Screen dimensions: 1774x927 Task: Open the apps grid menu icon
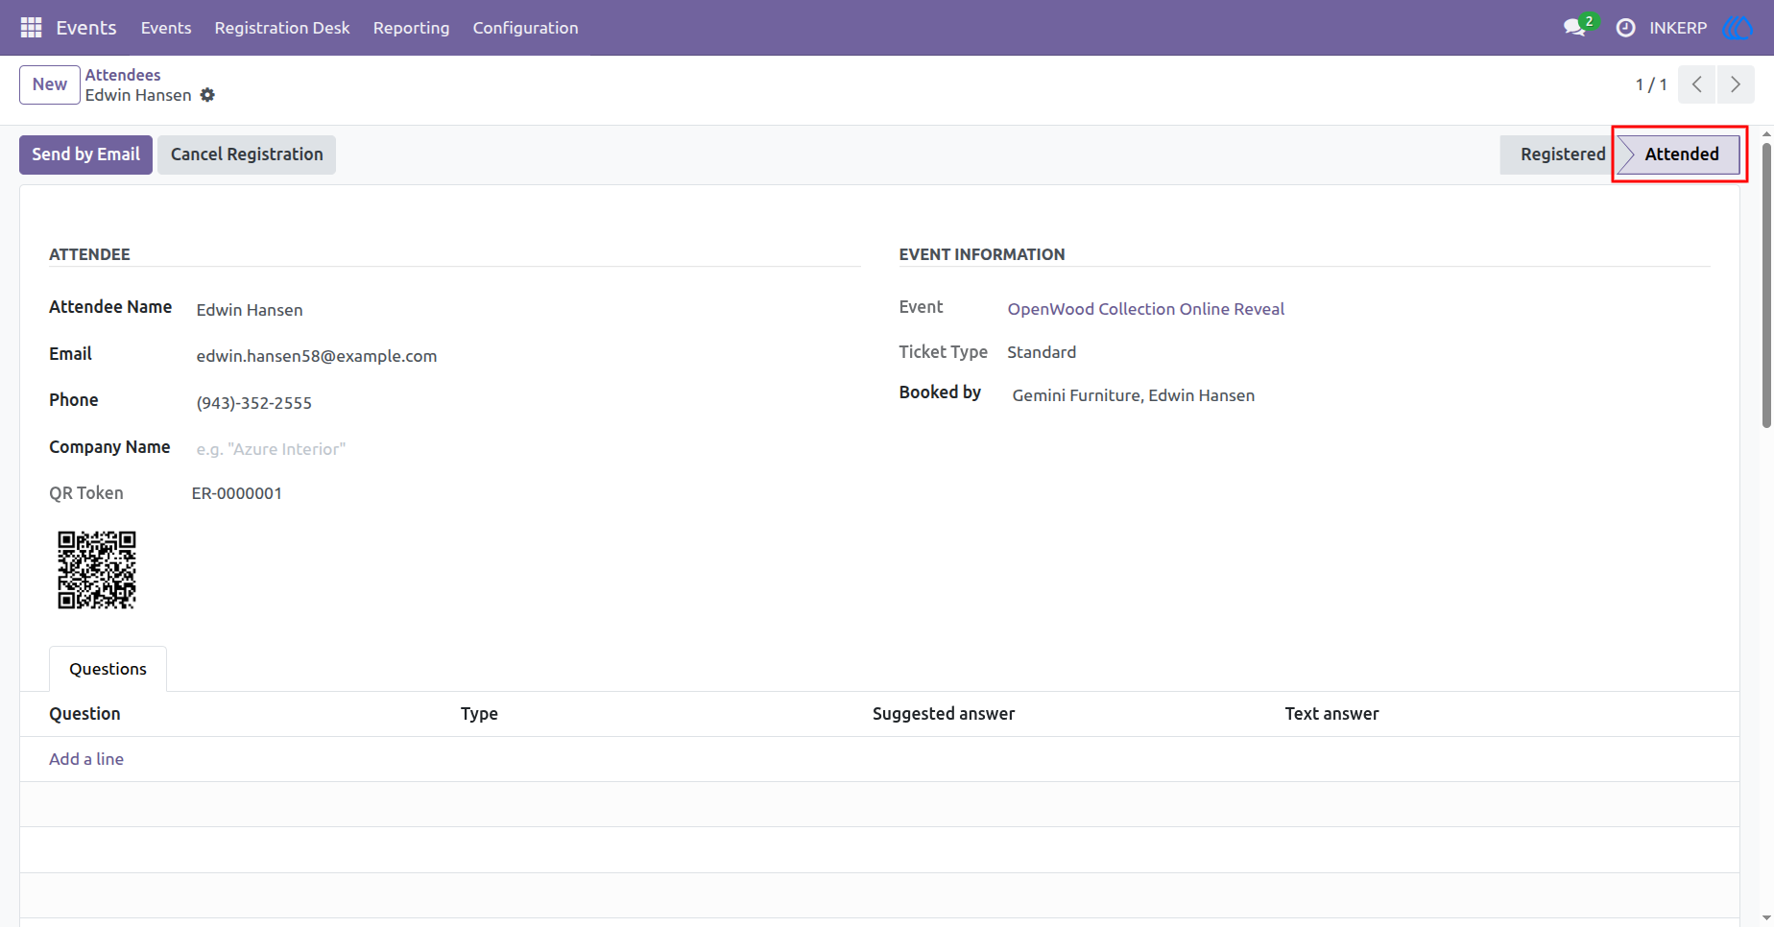click(x=31, y=28)
